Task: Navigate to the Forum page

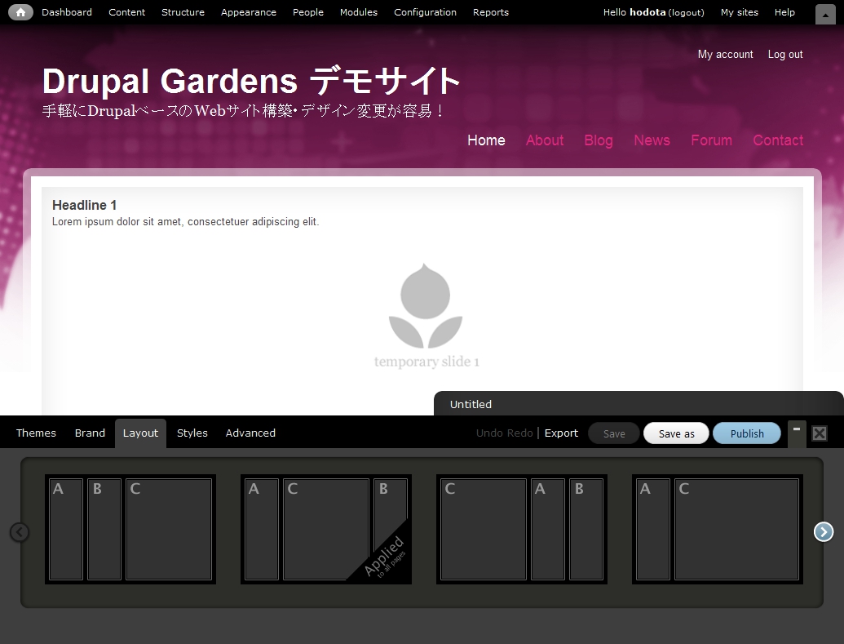Action: tap(712, 140)
